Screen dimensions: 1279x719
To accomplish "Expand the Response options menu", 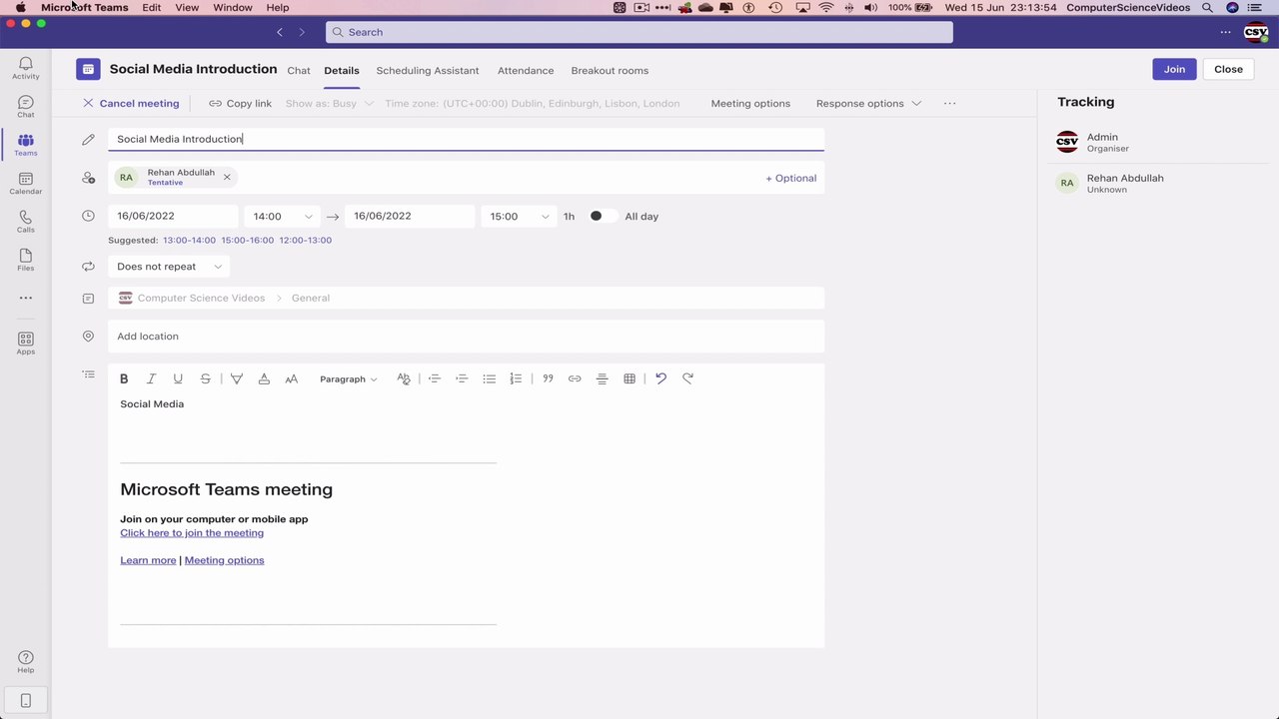I will pyautogui.click(x=868, y=104).
